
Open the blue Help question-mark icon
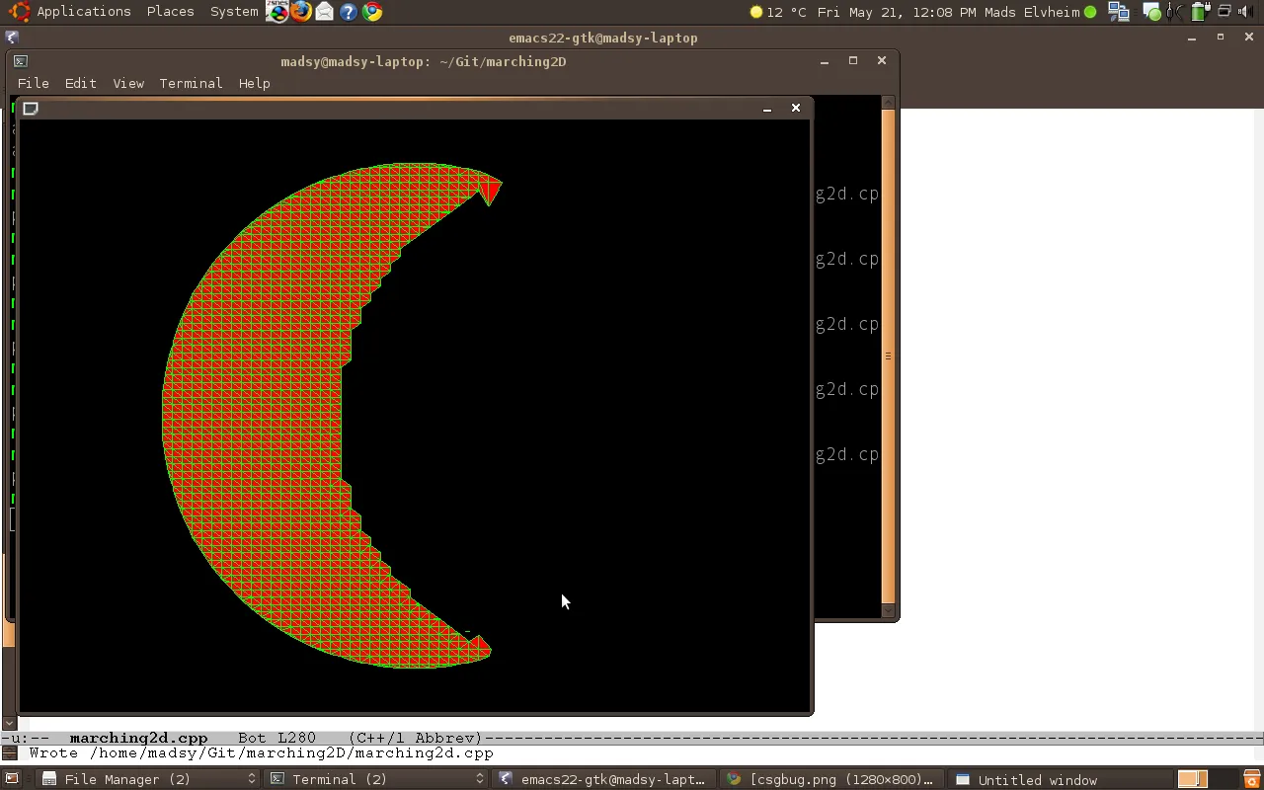tap(348, 12)
